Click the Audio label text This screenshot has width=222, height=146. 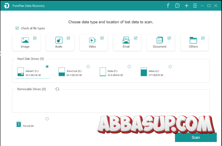[x=59, y=47]
